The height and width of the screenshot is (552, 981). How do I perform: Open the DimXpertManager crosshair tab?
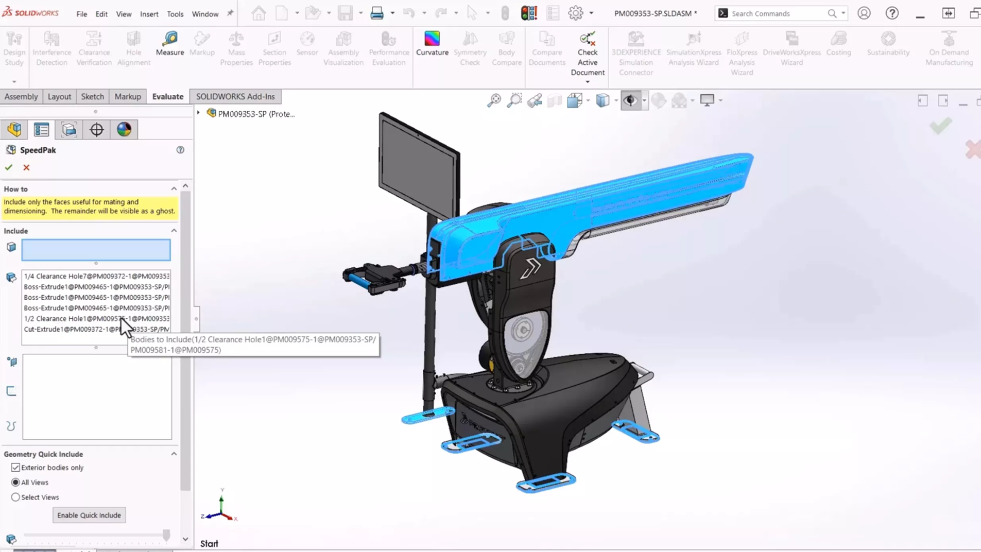[96, 129]
